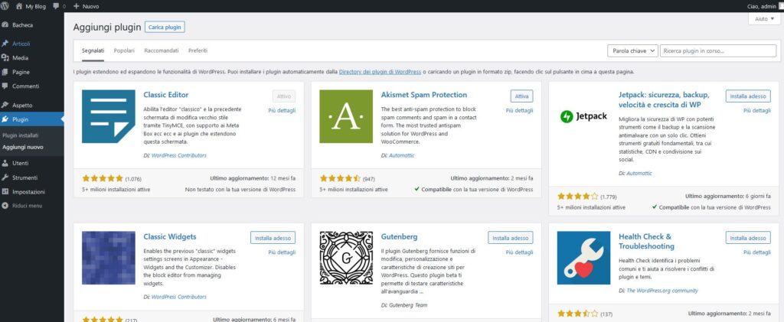The image size is (784, 322).
Task: Install Gutenberg plugin
Action: (511, 238)
